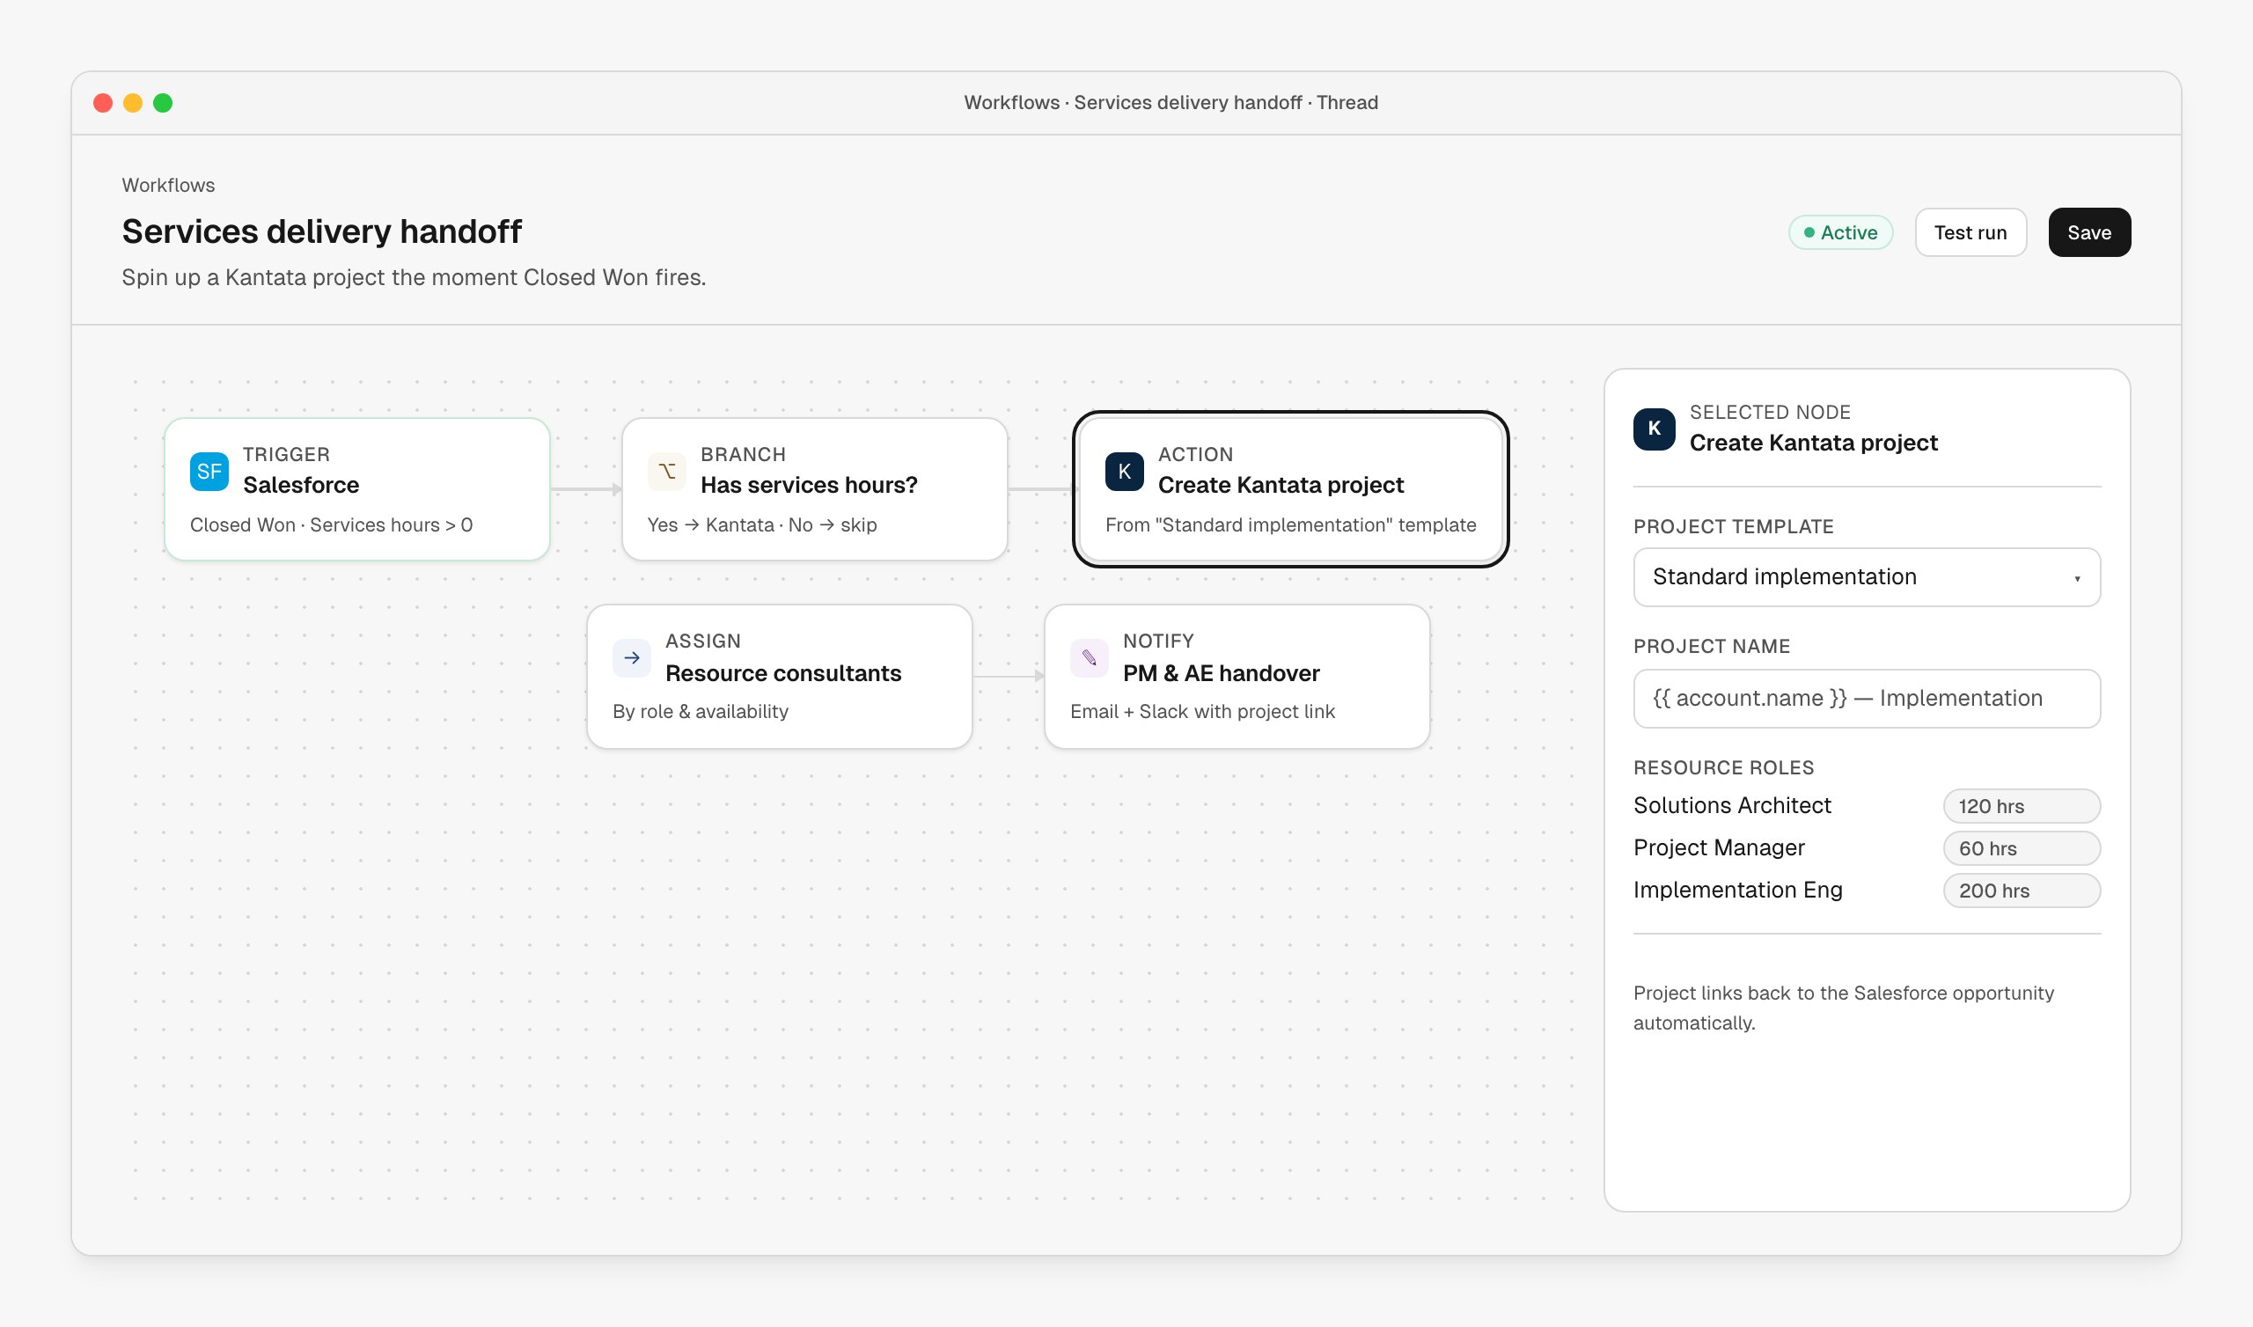Click the RESOURCE ROLES section heading

point(1724,767)
